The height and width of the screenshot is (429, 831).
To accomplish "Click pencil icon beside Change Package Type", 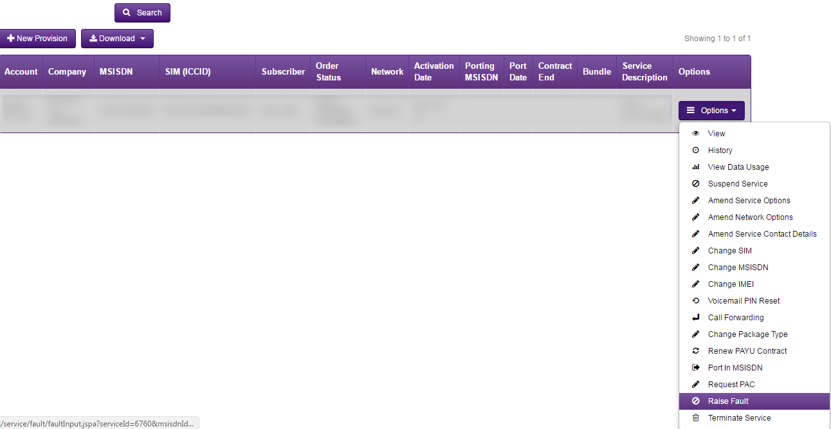I will click(695, 334).
